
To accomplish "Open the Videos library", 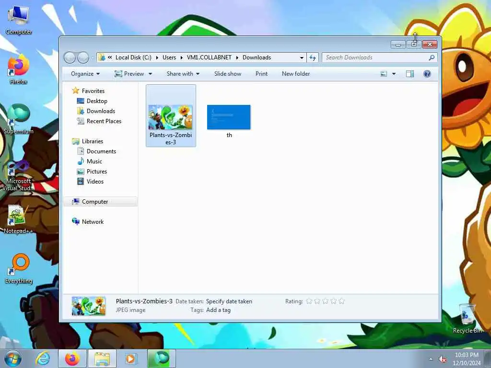I will 95,182.
